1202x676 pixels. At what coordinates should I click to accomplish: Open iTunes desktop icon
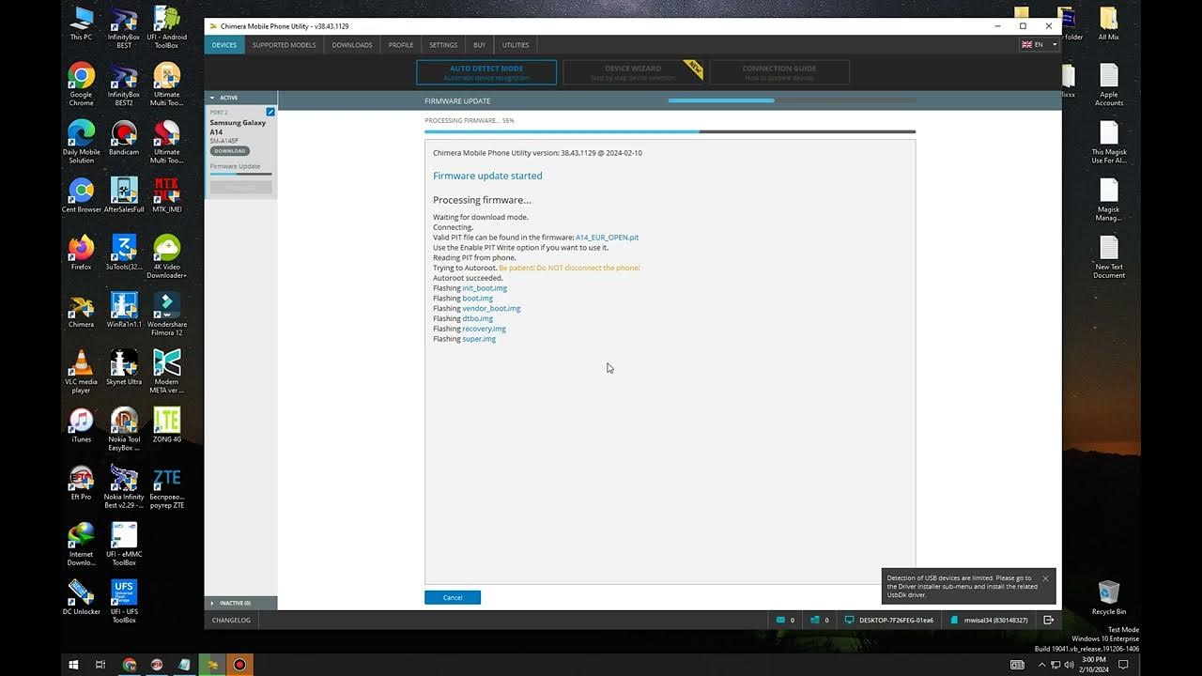(x=82, y=425)
